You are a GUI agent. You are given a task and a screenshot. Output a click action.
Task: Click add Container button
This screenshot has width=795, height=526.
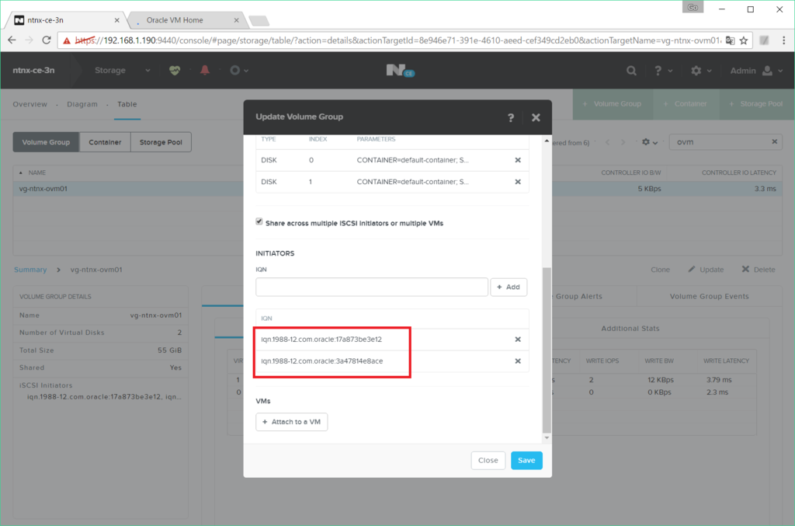point(686,103)
